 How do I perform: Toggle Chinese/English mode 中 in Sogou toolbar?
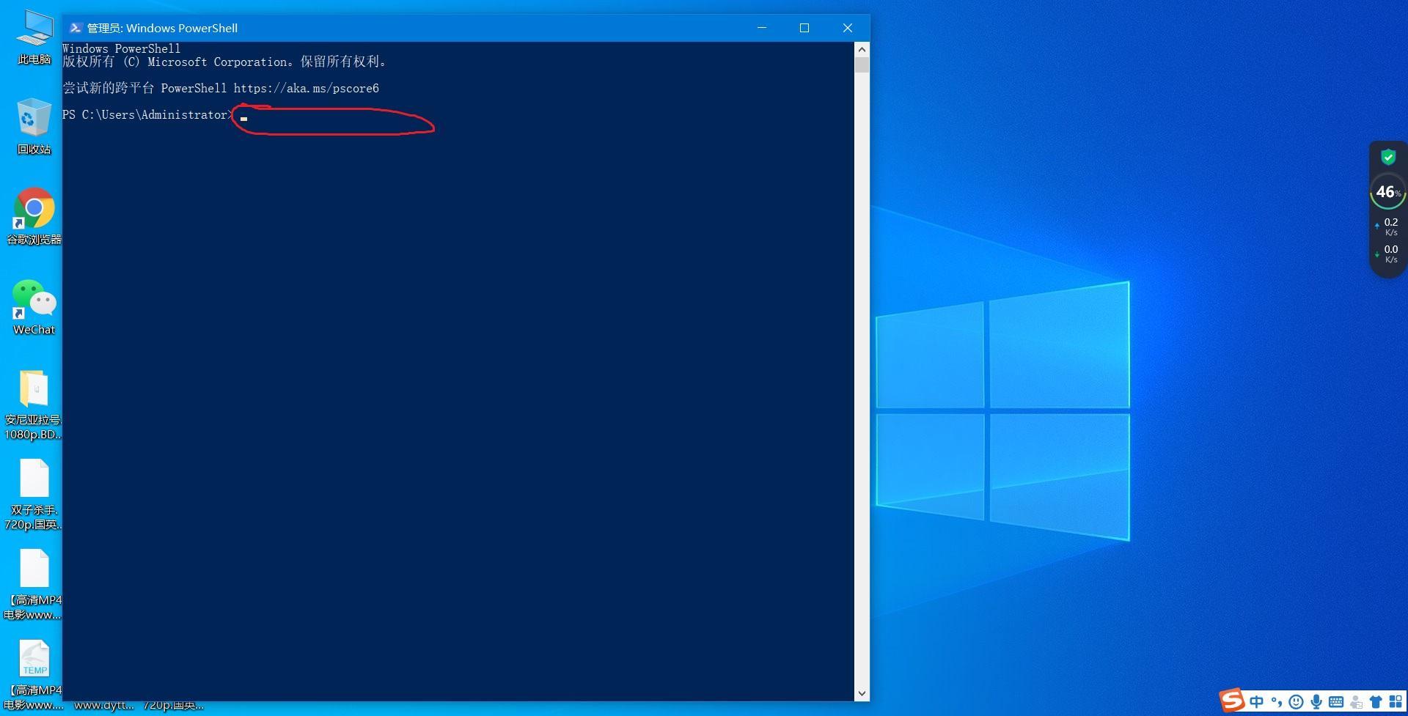pos(1257,702)
